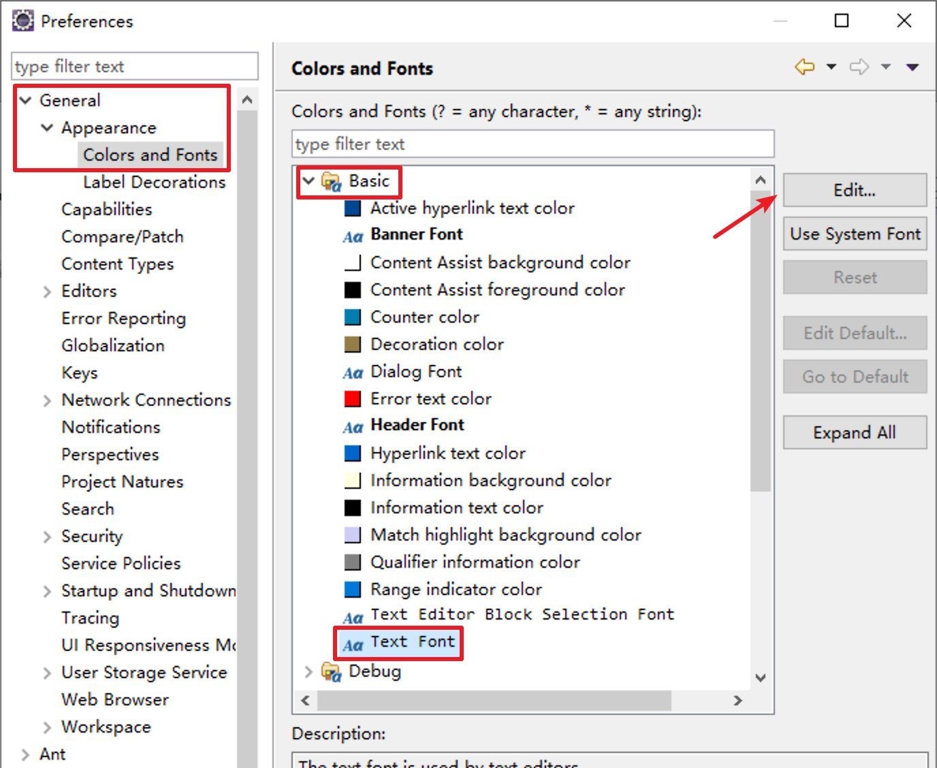Viewport: 937px width, 768px height.
Task: Click the Use System Font button
Action: tap(855, 234)
